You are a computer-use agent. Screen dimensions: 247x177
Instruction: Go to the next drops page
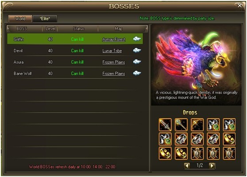pyautogui.click(x=212, y=165)
